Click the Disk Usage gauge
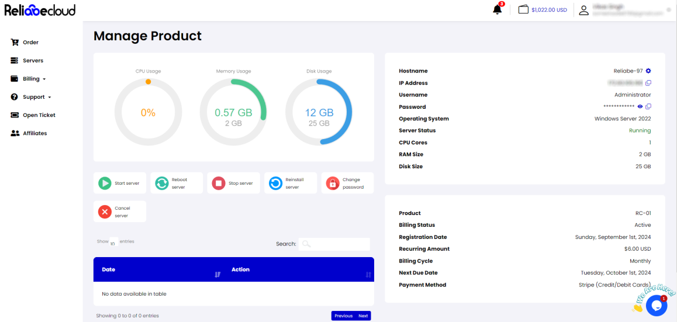The image size is (677, 322). [319, 112]
